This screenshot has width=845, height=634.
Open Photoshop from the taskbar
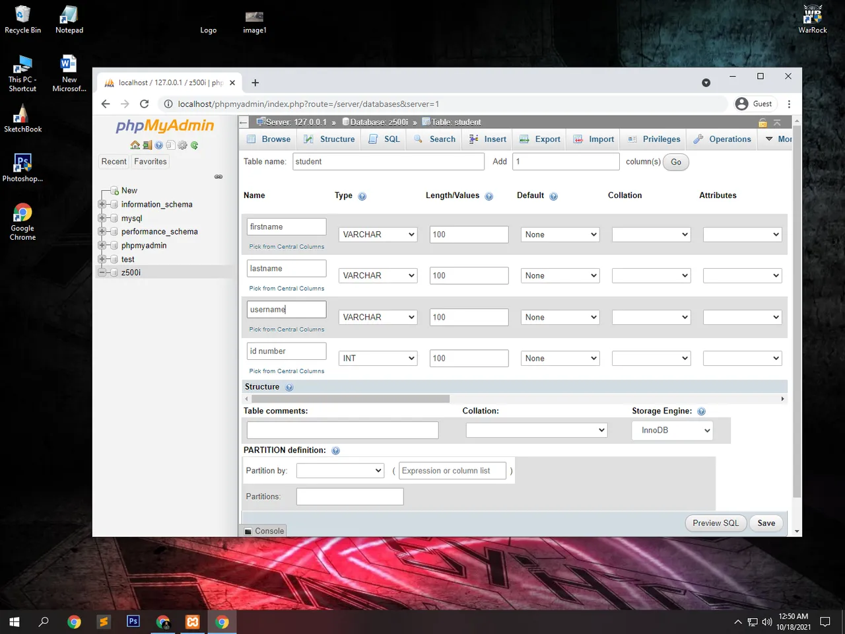133,621
